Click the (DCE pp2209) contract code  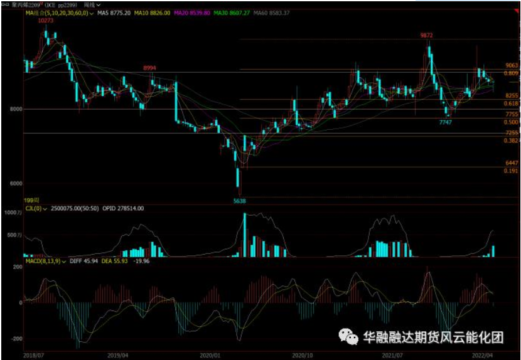(62, 5)
